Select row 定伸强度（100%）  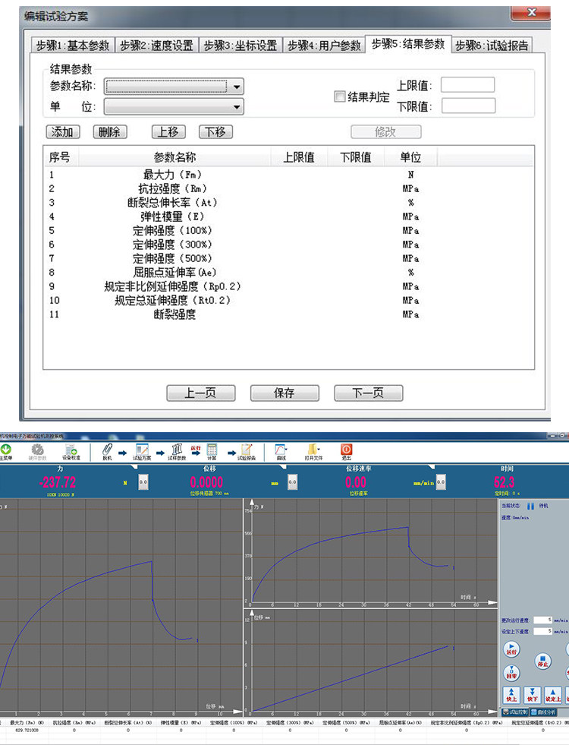288,230
